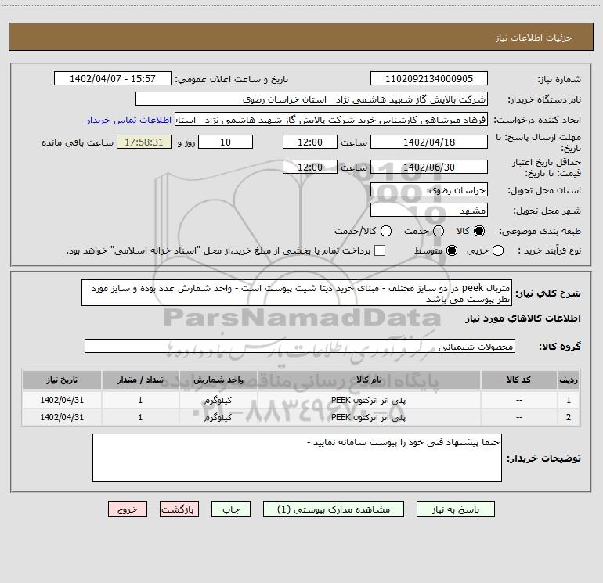Click the چاپ print button
Viewport: 603px width, 583px height.
click(x=231, y=509)
